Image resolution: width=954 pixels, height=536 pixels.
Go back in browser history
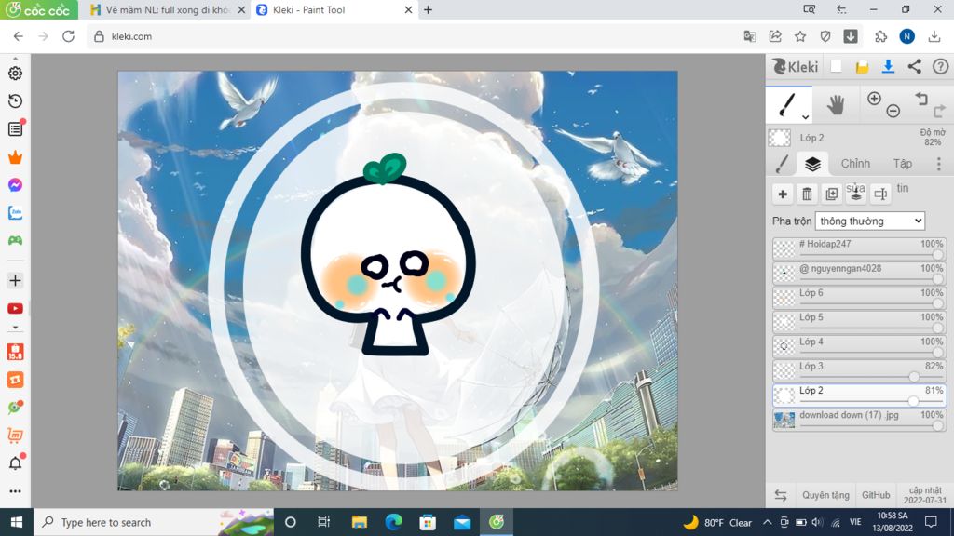click(x=19, y=36)
